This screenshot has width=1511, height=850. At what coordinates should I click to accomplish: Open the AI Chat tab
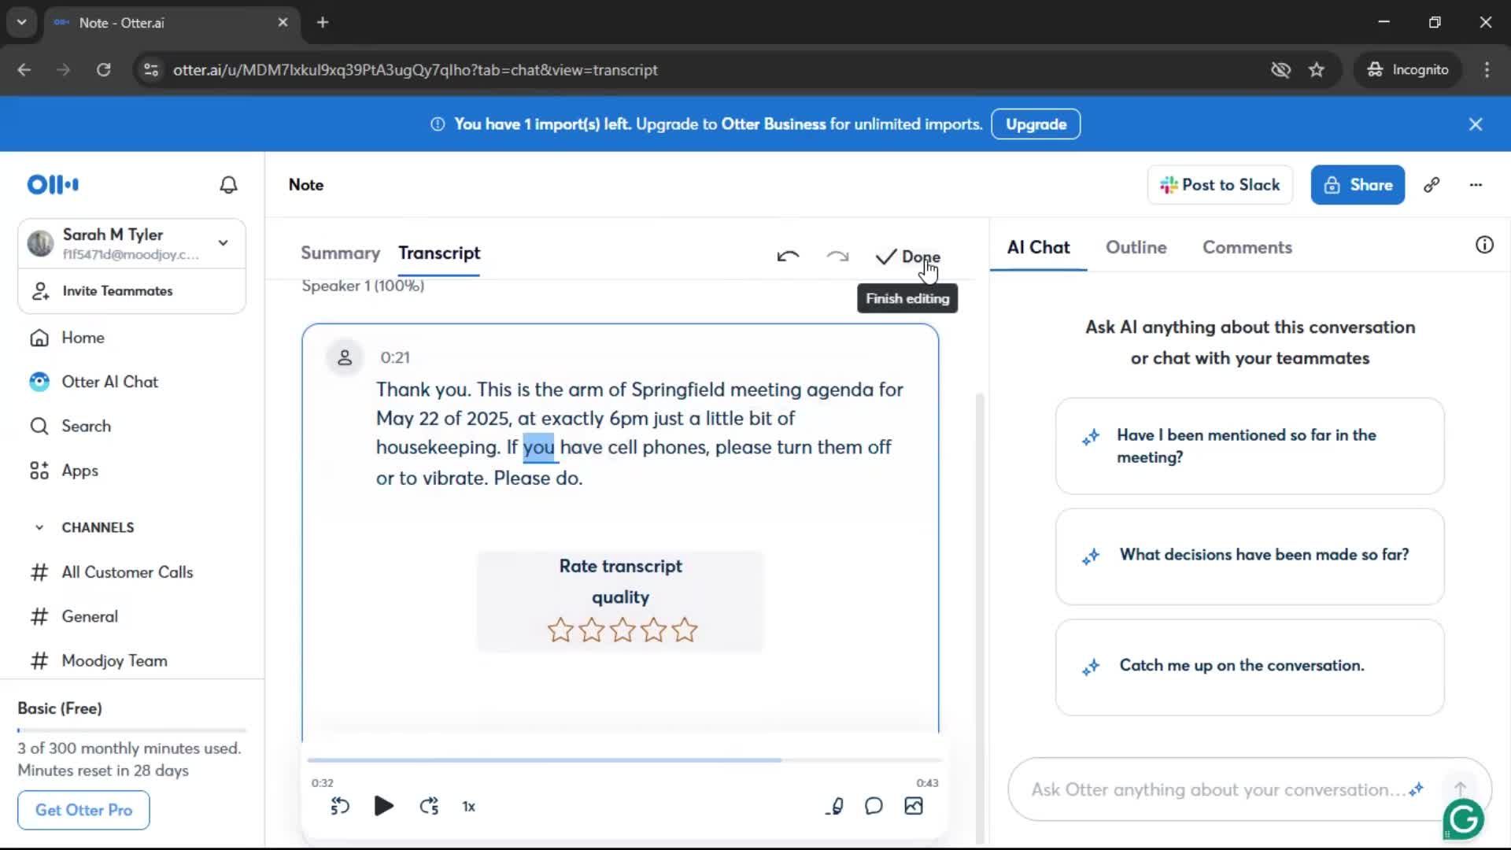pos(1038,247)
